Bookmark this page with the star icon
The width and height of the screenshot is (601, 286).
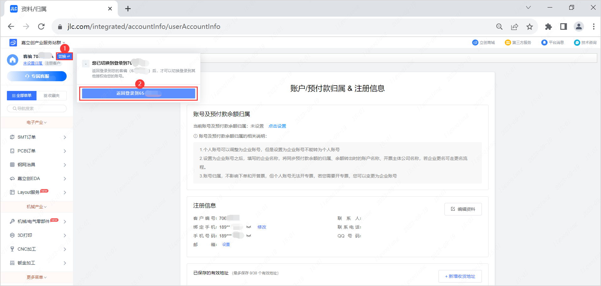[530, 27]
